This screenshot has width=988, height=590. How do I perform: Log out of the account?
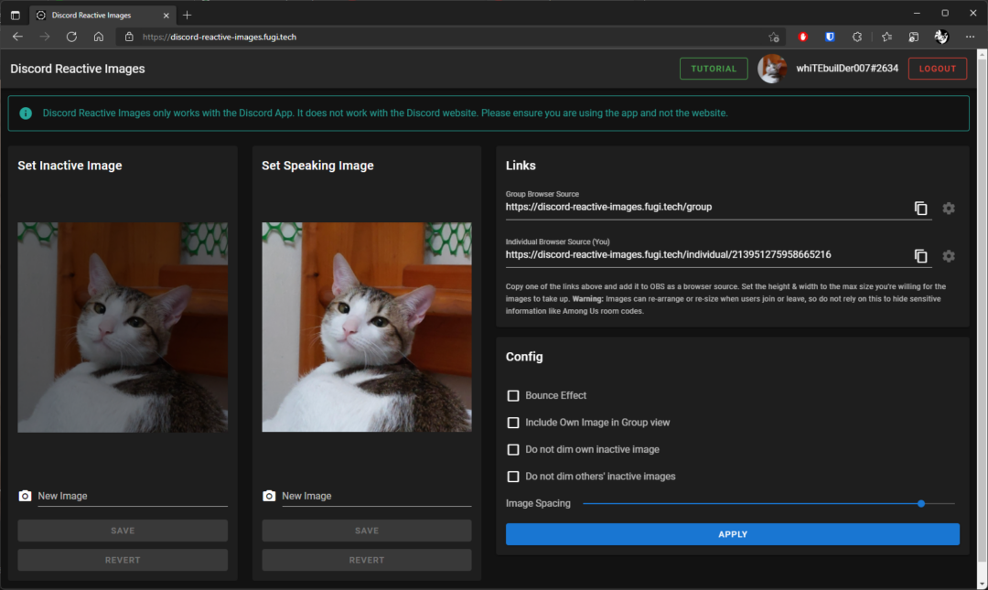[x=937, y=69]
